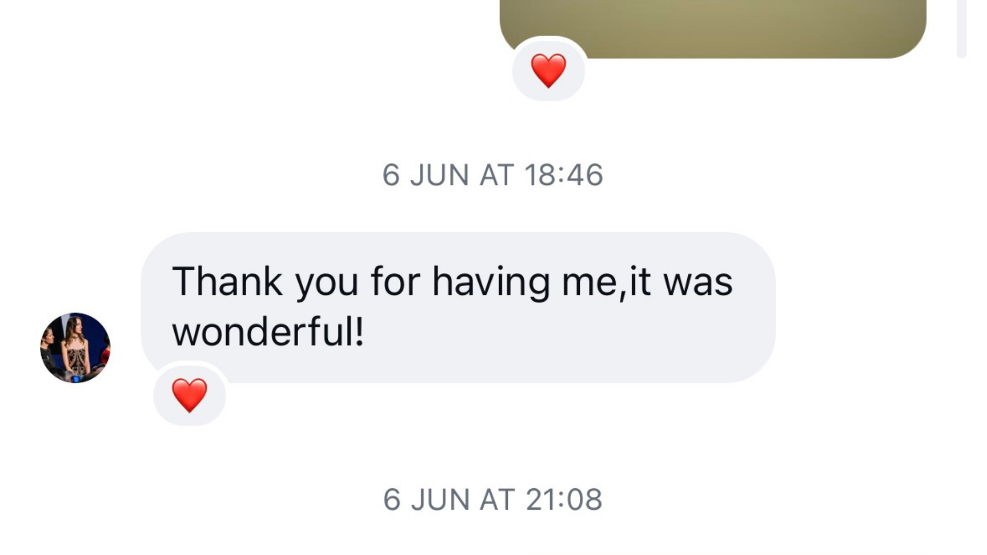Click the red heart emoji at the top

tap(549, 70)
